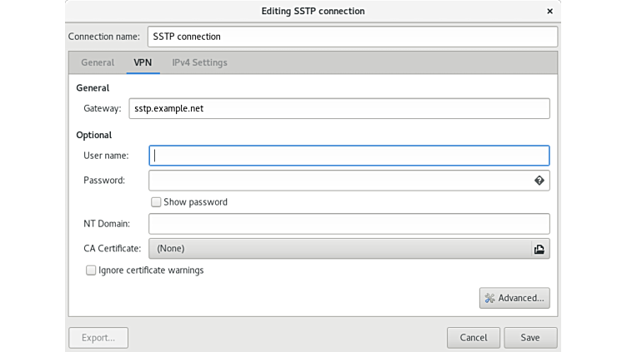
Task: Switch to the General tab
Action: (98, 62)
